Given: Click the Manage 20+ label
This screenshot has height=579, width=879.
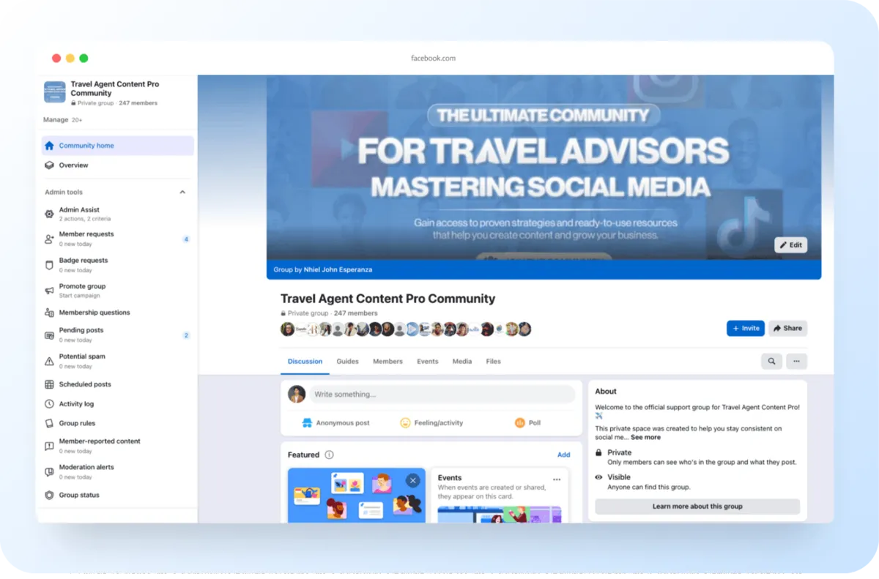Looking at the screenshot, I should (63, 120).
